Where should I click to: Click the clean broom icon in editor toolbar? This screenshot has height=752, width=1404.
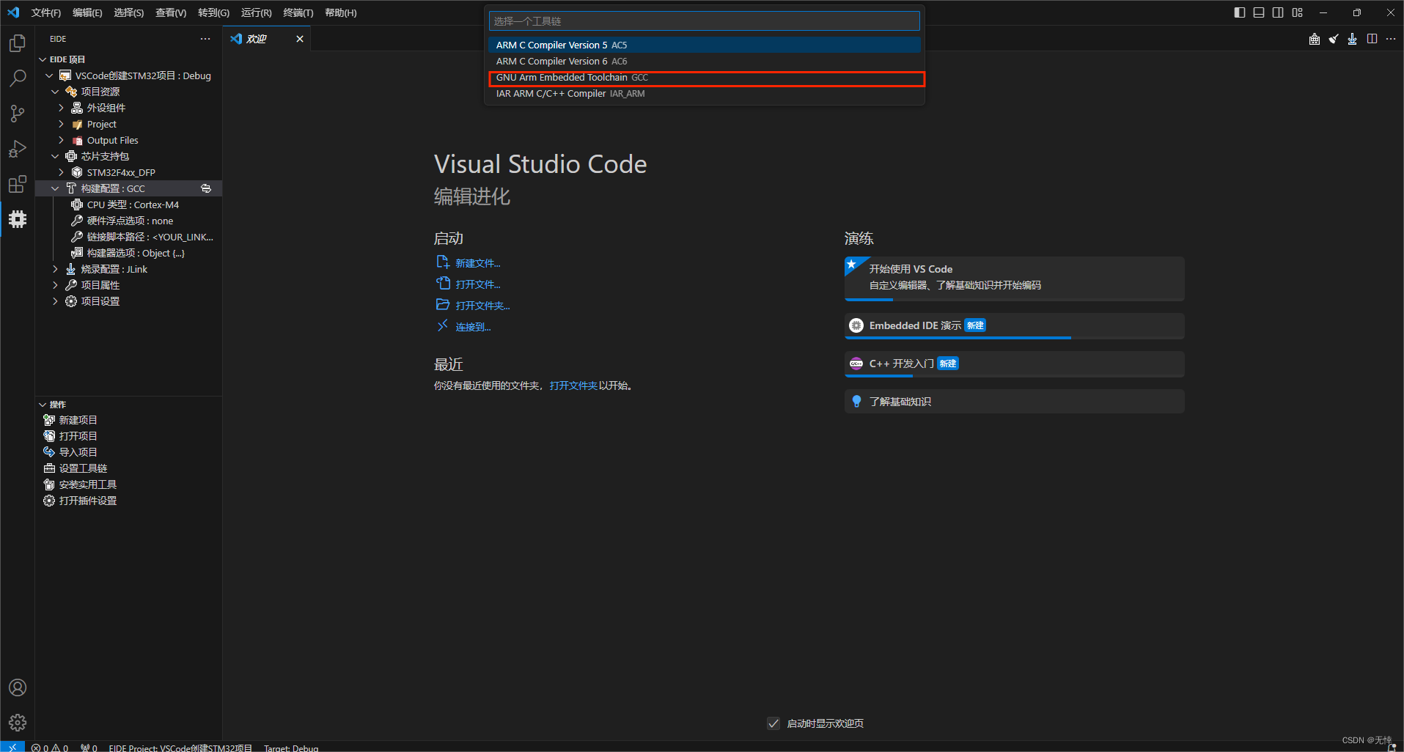1334,39
